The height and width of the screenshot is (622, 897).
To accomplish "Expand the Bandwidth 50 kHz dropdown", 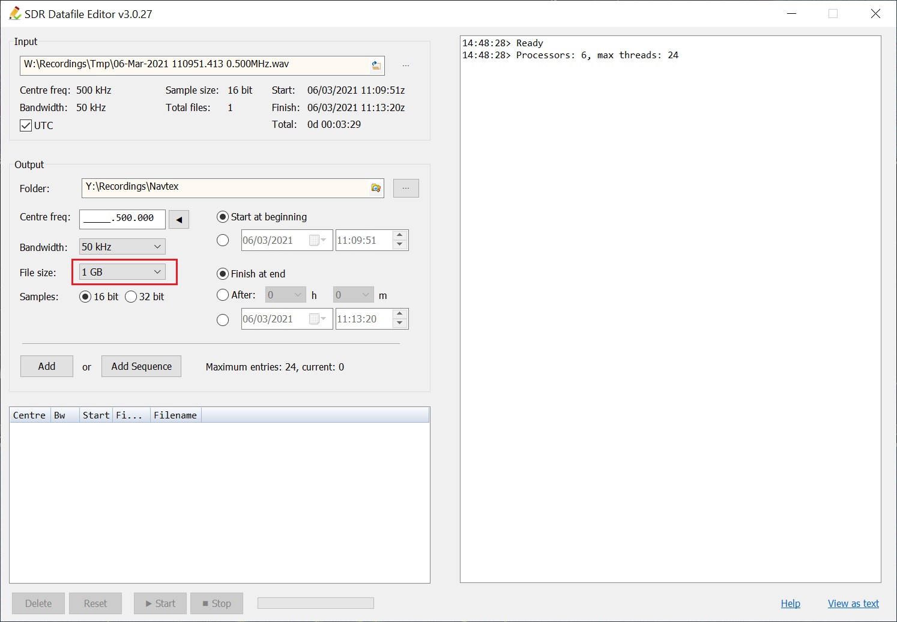I will (122, 247).
